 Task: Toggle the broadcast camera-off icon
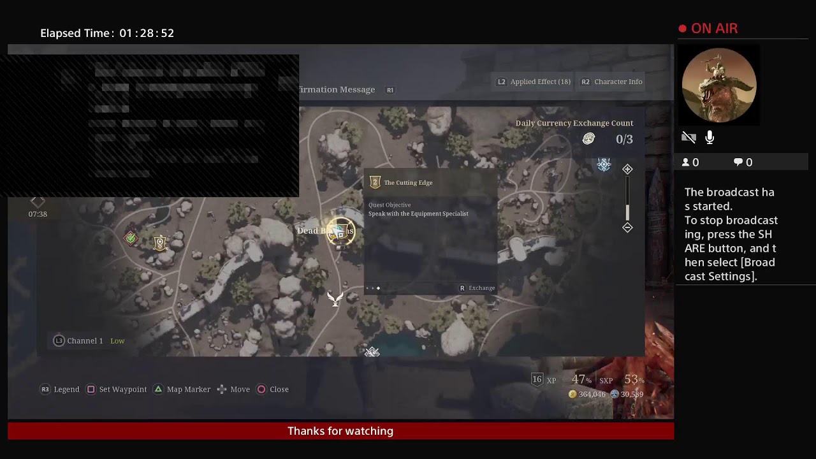click(688, 138)
